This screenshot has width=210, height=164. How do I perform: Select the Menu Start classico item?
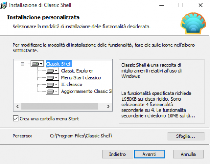[x=81, y=77]
